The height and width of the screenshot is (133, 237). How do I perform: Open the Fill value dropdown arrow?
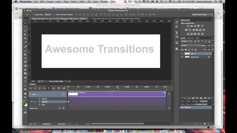[212, 50]
